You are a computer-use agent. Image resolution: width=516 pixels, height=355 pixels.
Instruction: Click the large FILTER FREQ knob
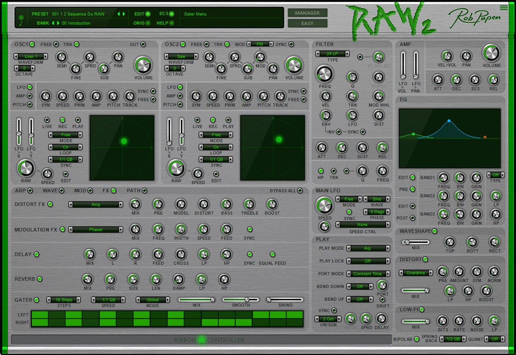tap(325, 74)
